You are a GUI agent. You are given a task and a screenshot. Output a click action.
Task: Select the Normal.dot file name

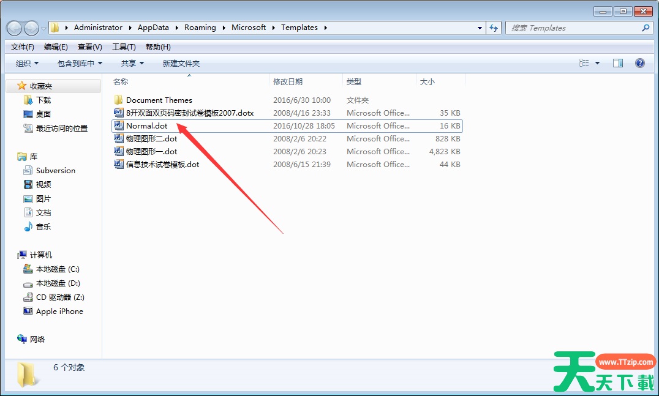pos(146,125)
